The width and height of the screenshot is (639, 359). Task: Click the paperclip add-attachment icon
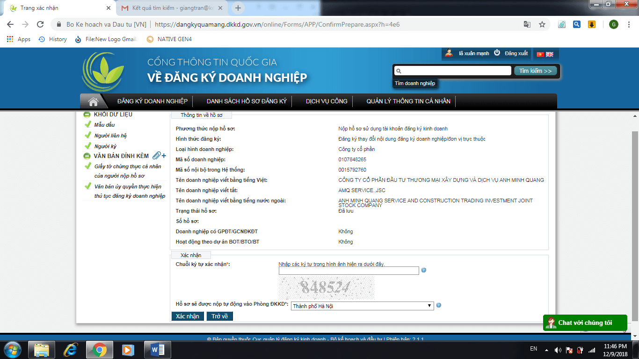click(x=159, y=156)
